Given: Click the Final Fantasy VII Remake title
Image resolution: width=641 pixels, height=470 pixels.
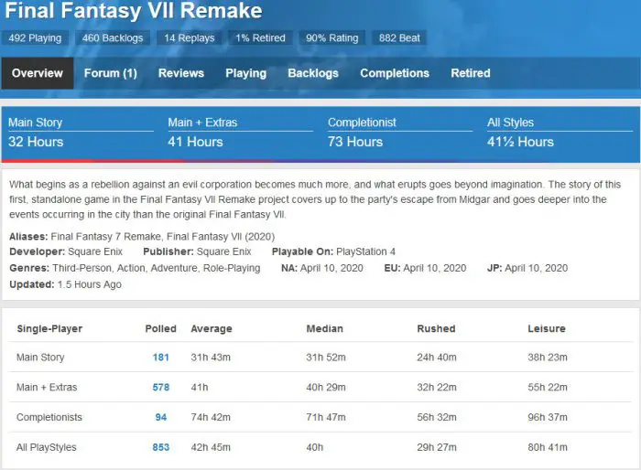Looking at the screenshot, I should click(134, 11).
